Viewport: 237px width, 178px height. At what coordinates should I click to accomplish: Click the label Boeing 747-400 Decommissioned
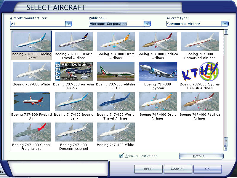pyautogui.click(x=73, y=147)
